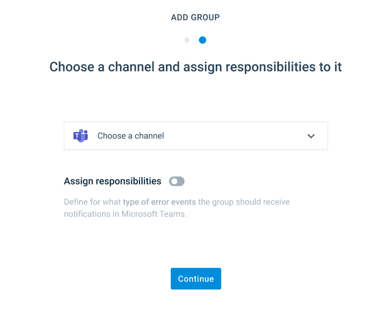Screen dimensions: 387x330
Task: Click 'notifications in Microsoft Teams' description line
Action: pos(124,214)
